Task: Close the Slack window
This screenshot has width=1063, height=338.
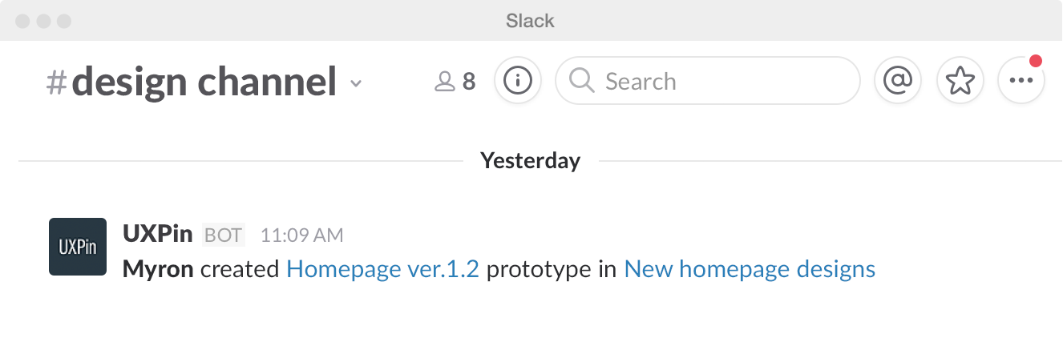Action: pyautogui.click(x=22, y=21)
